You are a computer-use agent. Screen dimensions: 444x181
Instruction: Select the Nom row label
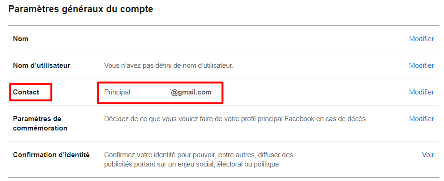21,39
